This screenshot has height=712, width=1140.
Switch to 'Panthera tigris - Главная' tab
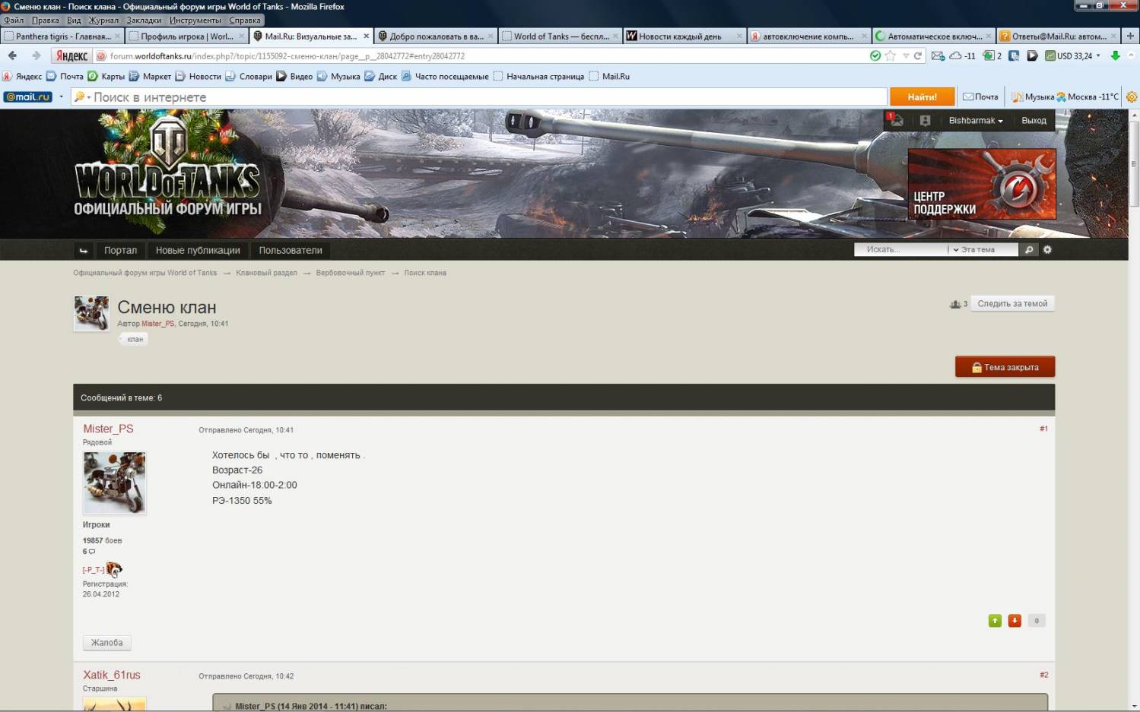(63, 36)
